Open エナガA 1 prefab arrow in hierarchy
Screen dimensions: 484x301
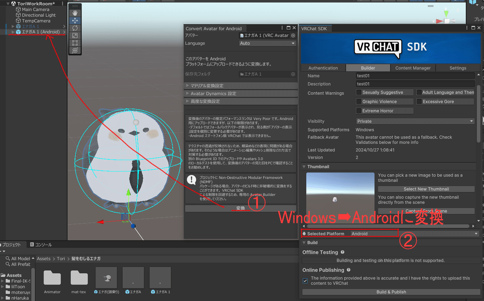click(64, 26)
